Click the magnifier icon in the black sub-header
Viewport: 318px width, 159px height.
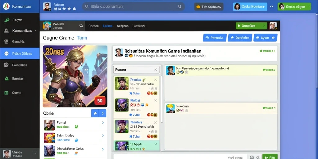coord(81,25)
